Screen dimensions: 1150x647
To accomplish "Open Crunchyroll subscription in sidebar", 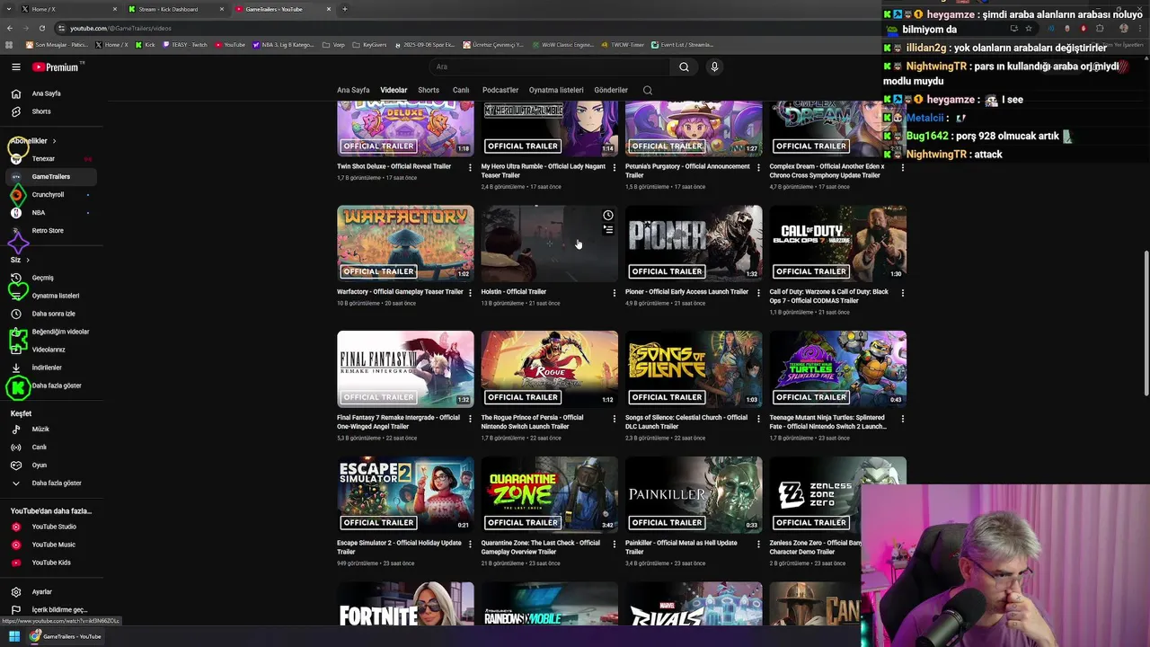I will coord(49,195).
